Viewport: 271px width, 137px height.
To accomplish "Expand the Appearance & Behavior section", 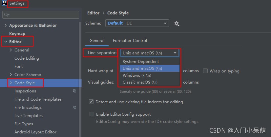I will (x=6, y=26).
